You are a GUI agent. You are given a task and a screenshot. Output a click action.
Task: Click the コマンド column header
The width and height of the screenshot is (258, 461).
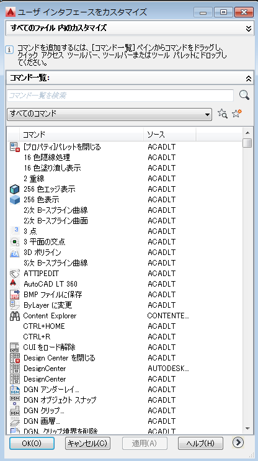(x=81, y=135)
